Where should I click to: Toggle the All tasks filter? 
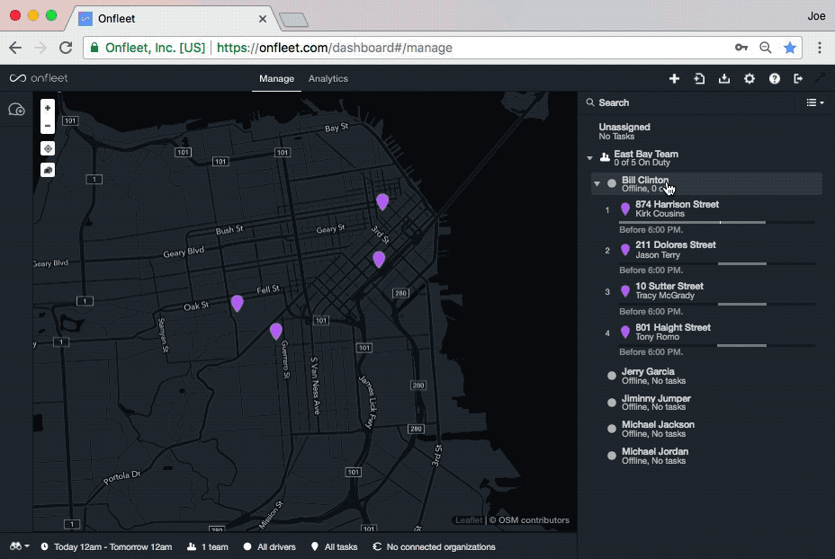coord(334,546)
